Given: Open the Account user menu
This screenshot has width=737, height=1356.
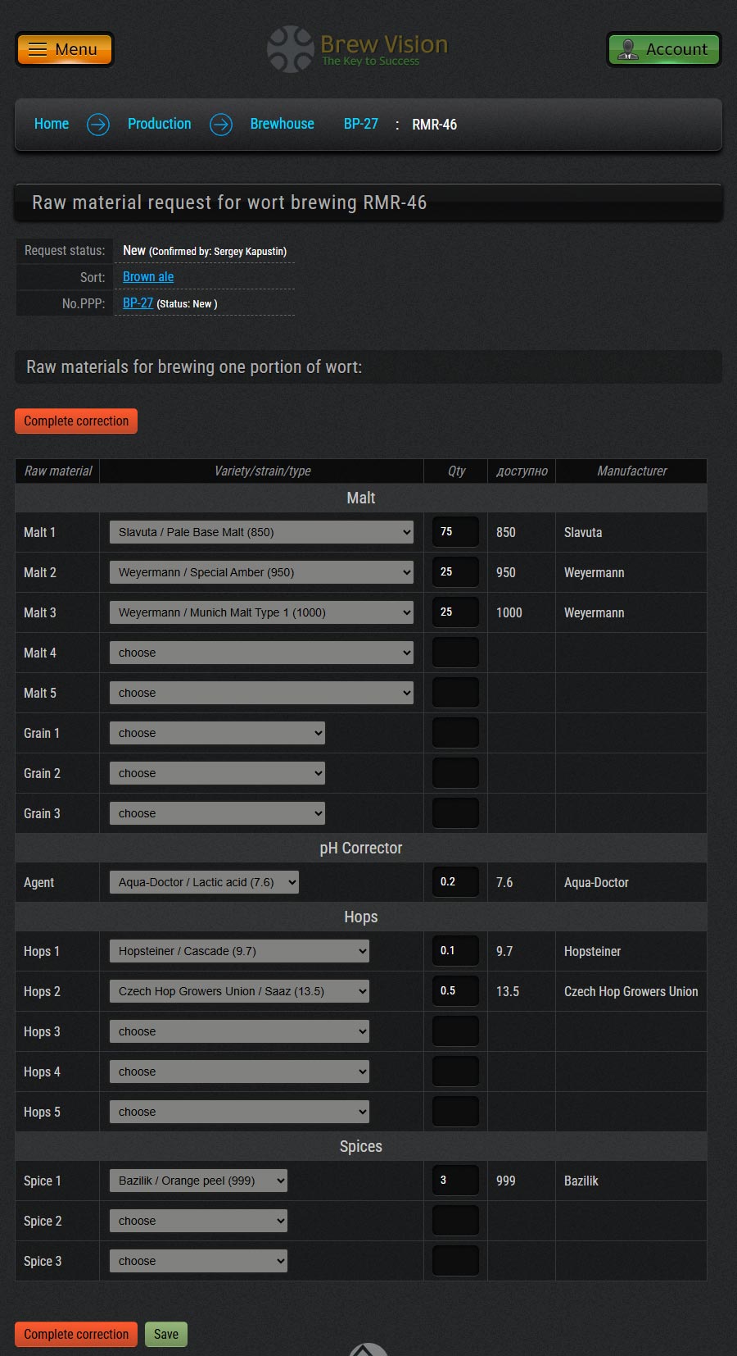Looking at the screenshot, I should click(663, 49).
